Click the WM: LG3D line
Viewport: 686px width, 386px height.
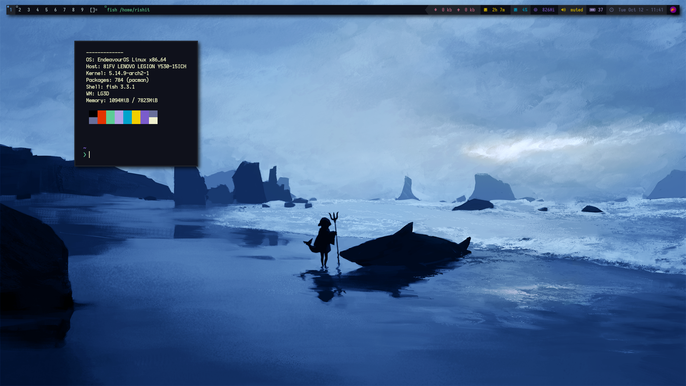[98, 94]
